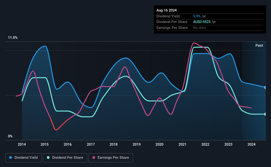The height and width of the screenshot is (167, 271).
Task: Click the tooltip Dividend Per Share label
Action: click(172, 22)
